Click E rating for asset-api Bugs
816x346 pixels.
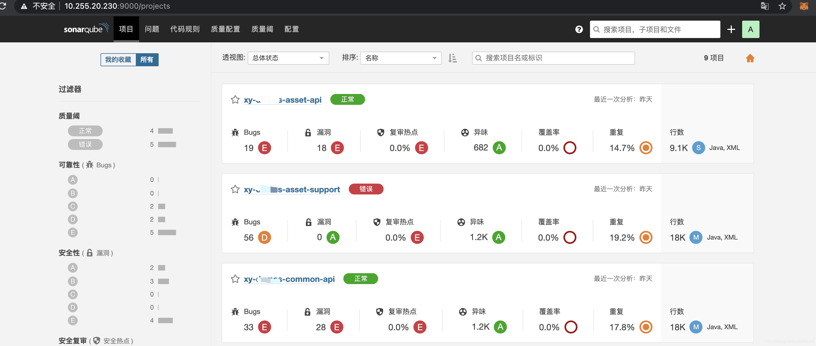click(265, 148)
